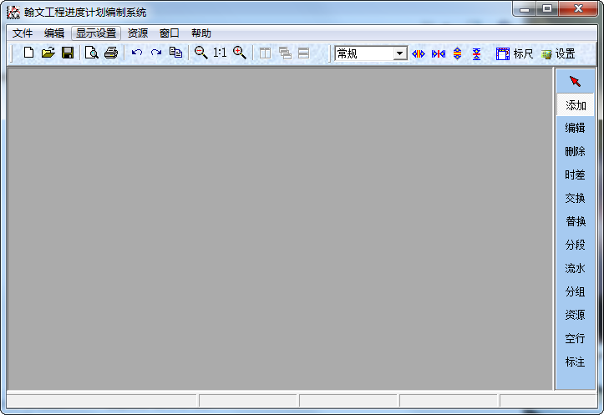The image size is (604, 415).
Task: Compress vertically with inward vertical arrows icon
Action: 476,53
